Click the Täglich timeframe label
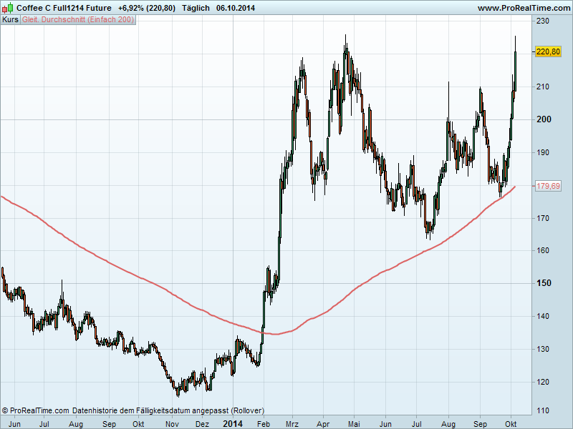Screen dimensions: 573x429 click(x=196, y=8)
